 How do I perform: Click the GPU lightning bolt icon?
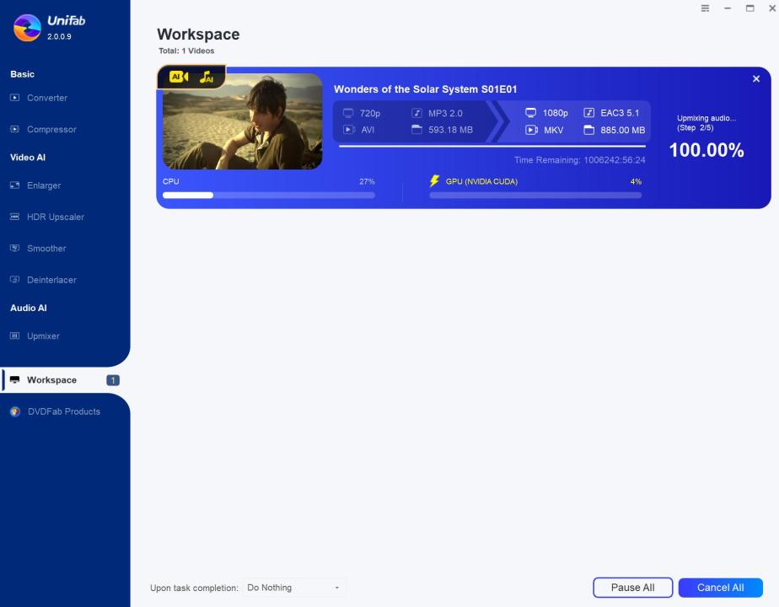pyautogui.click(x=435, y=180)
